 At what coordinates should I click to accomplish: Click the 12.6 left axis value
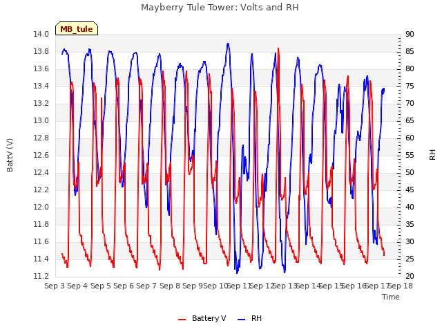pos(41,155)
